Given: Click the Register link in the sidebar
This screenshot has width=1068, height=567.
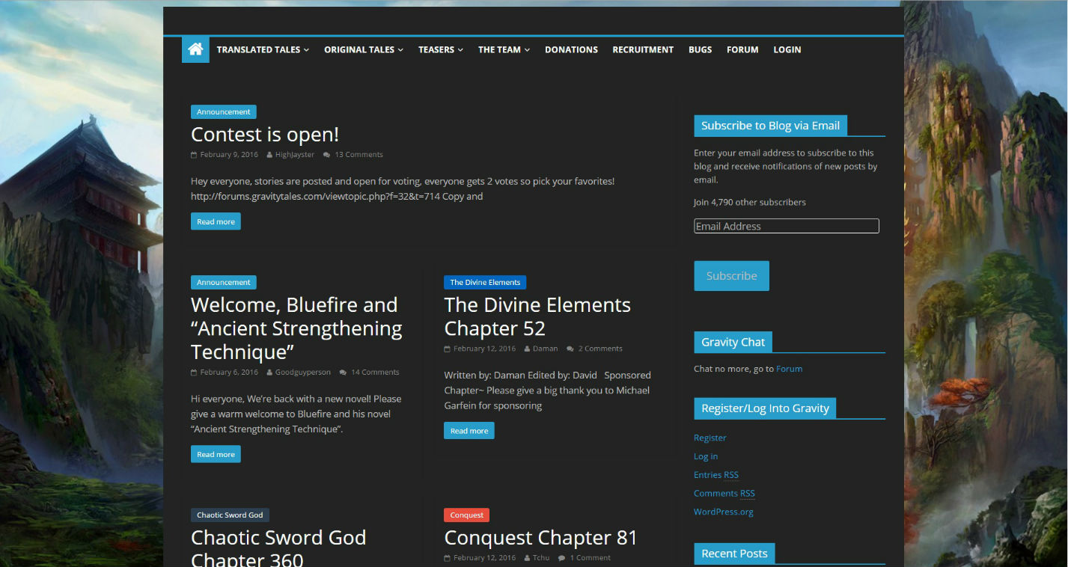Looking at the screenshot, I should [710, 438].
